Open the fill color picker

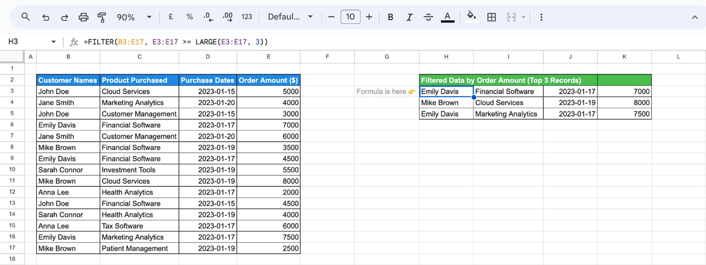click(x=471, y=17)
